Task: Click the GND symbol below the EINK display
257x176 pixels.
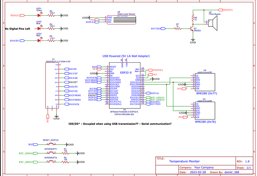Action: pos(56,117)
